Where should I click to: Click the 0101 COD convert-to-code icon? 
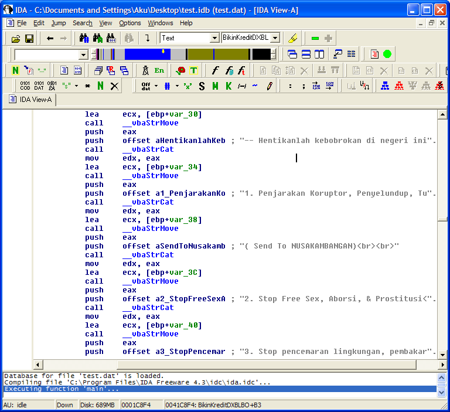coord(25,86)
